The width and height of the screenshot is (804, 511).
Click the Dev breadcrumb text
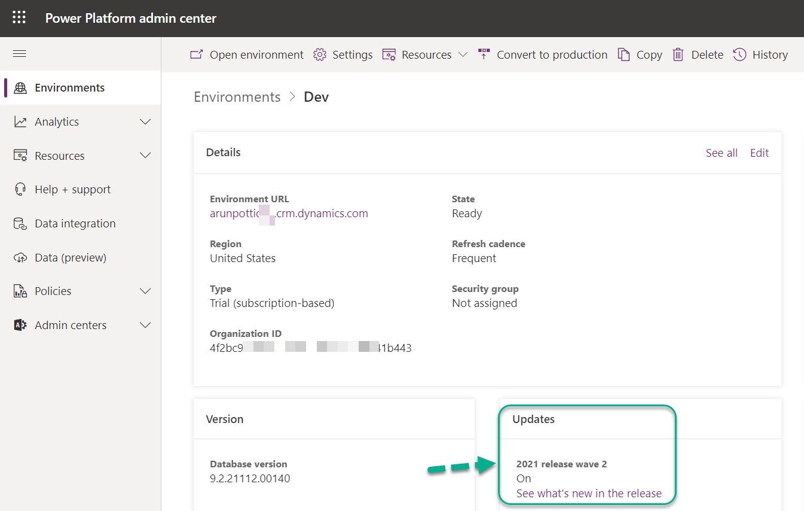316,97
